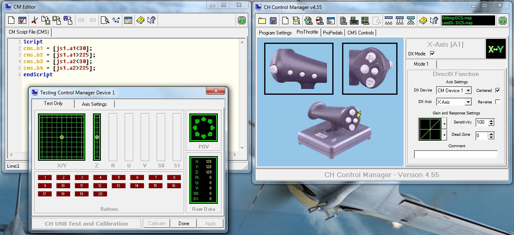Image resolution: width=514 pixels, height=235 pixels.
Task: Open the yellow help book in Control Manager
Action: click(x=424, y=21)
